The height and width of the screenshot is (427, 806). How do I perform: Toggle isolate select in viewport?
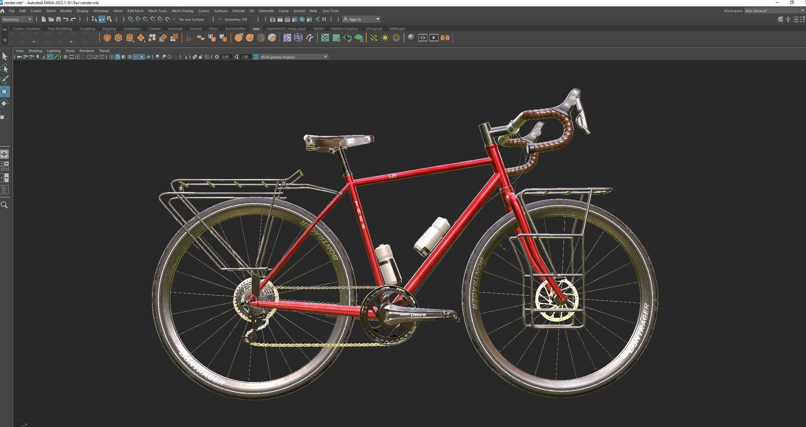185,57
